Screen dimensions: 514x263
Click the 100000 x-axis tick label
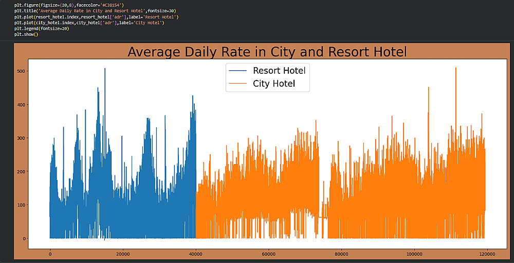414,254
